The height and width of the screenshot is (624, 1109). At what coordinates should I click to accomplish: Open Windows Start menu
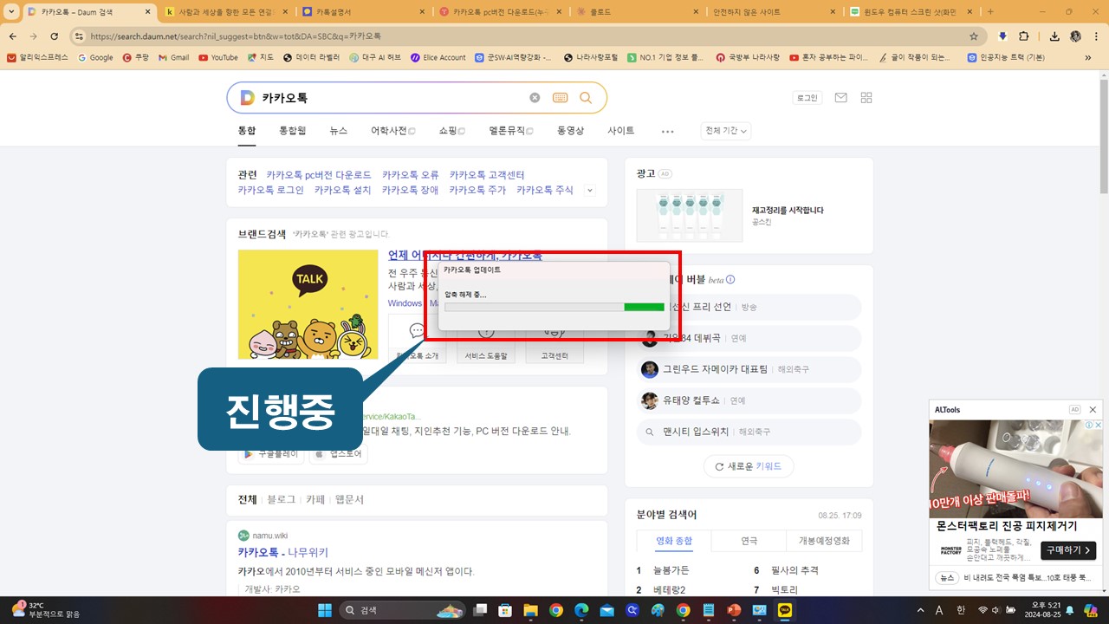[324, 610]
